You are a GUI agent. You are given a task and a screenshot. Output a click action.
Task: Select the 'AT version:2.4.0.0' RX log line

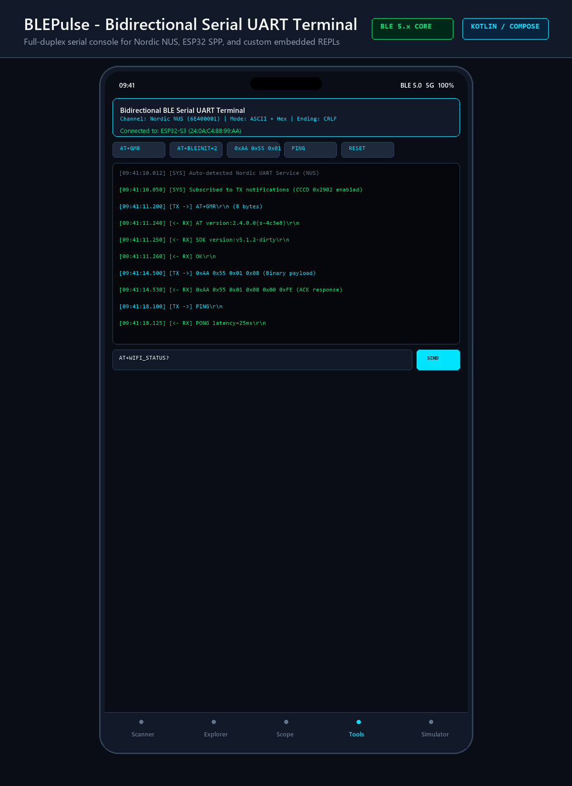209,223
